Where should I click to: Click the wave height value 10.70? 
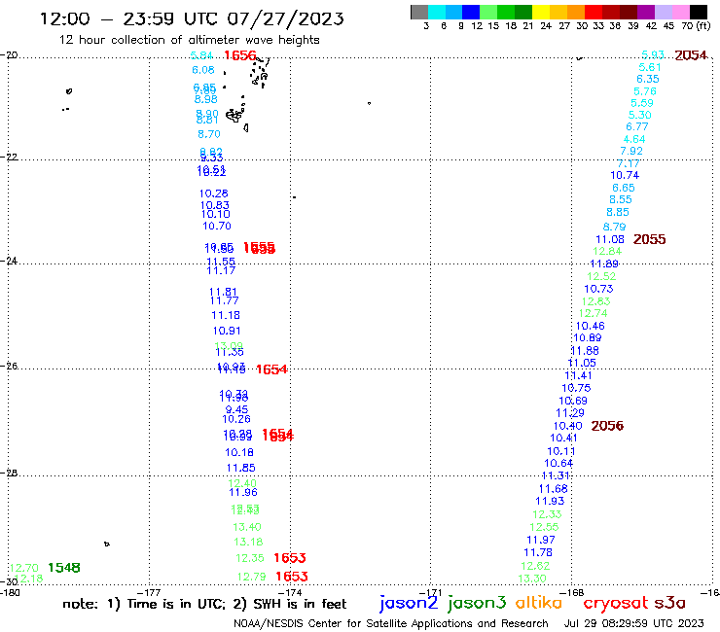217,226
